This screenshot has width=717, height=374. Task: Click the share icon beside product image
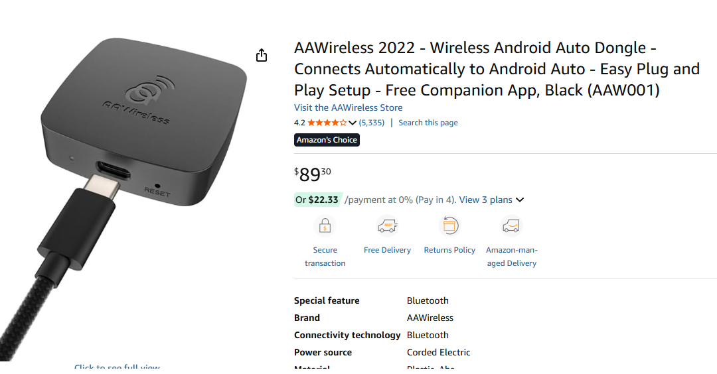[262, 55]
